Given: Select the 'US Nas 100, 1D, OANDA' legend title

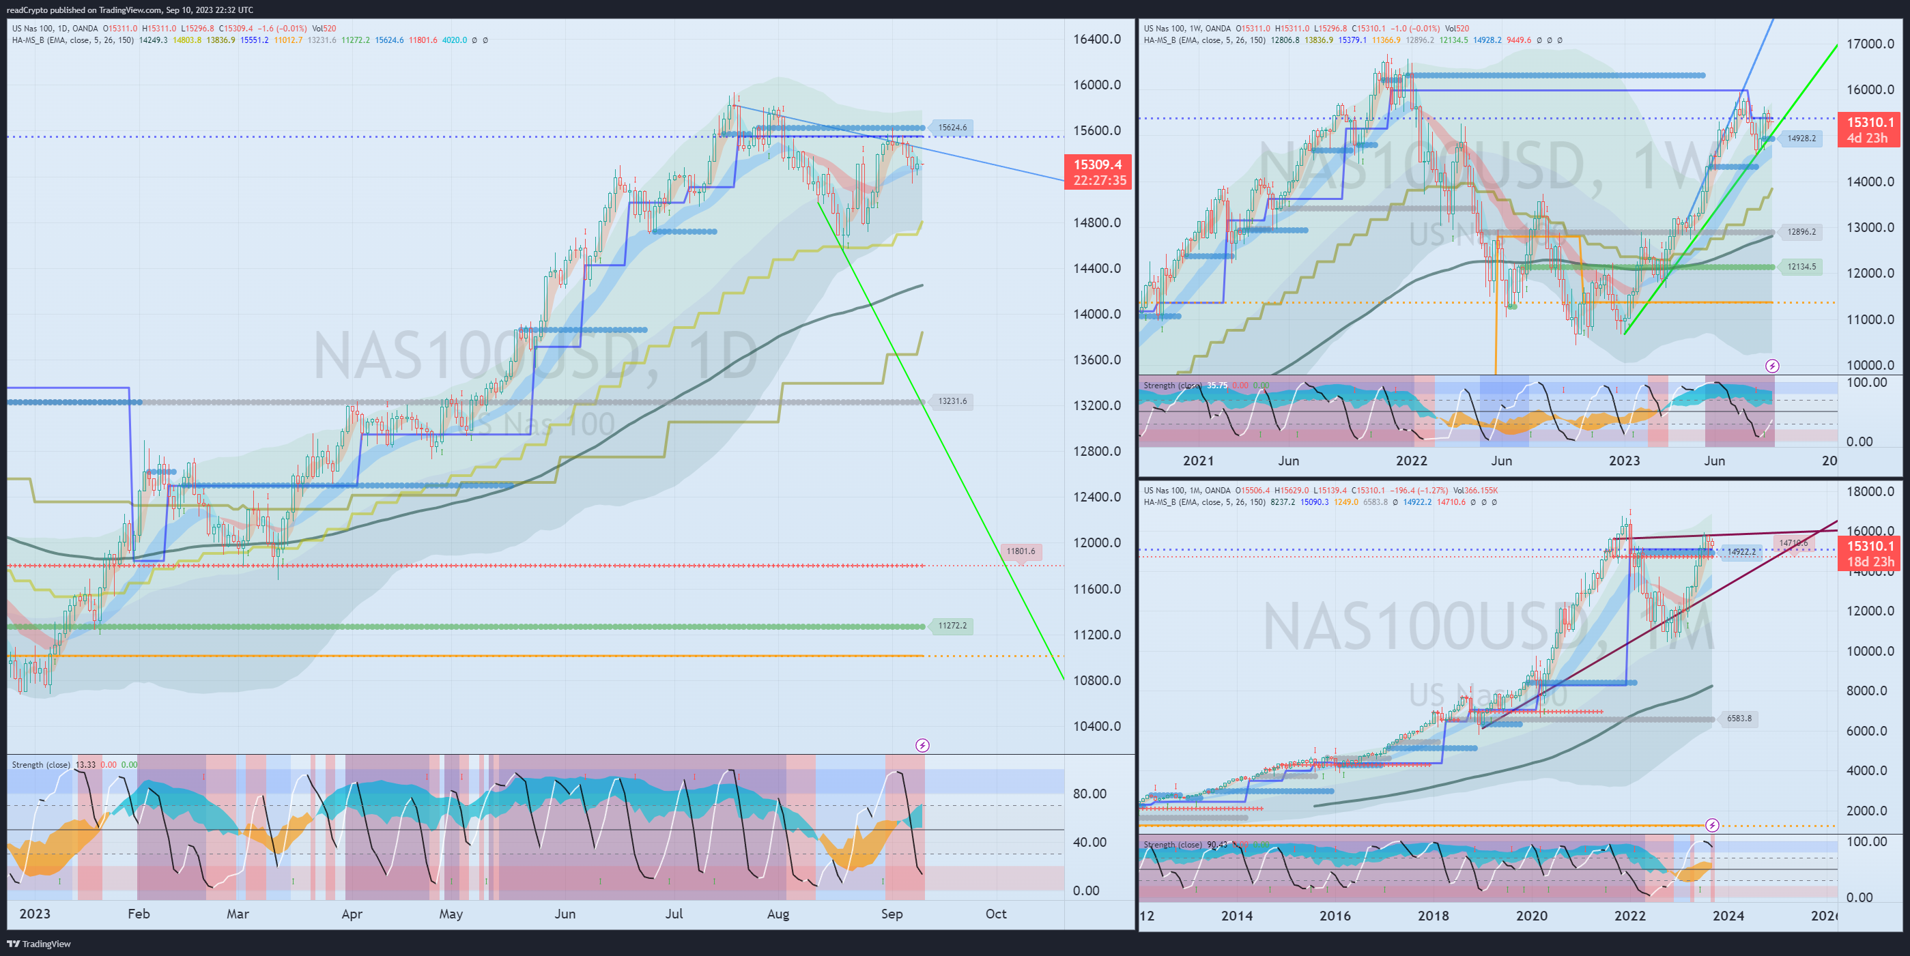Looking at the screenshot, I should (55, 28).
